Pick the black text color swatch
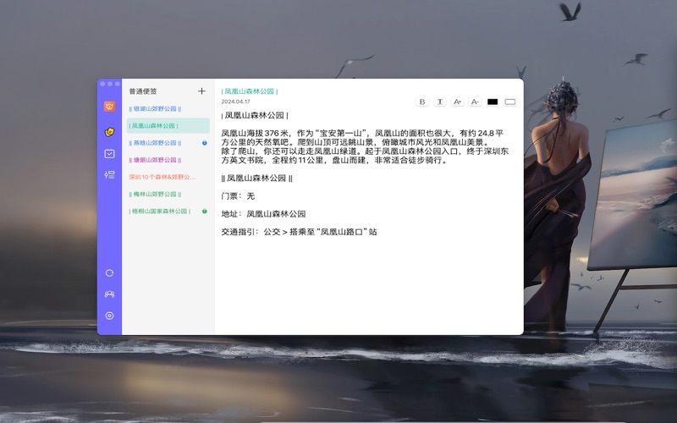The height and width of the screenshot is (423, 677). [x=493, y=102]
